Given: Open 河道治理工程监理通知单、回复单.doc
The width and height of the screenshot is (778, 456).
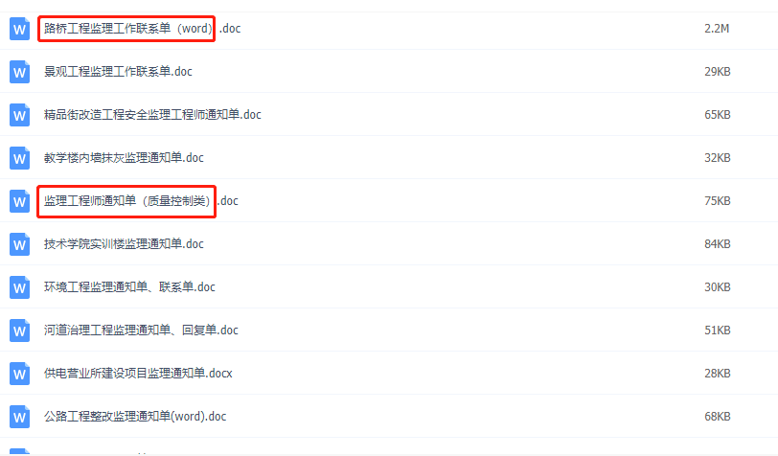Looking at the screenshot, I should pos(141,331).
